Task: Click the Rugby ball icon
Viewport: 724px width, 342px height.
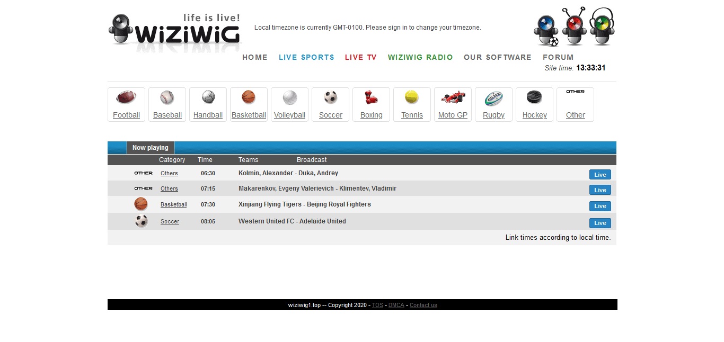Action: [493, 98]
